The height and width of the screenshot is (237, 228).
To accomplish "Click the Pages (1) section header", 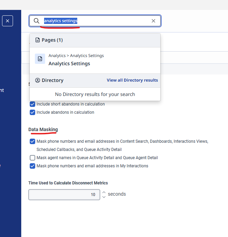I will coord(52,40).
